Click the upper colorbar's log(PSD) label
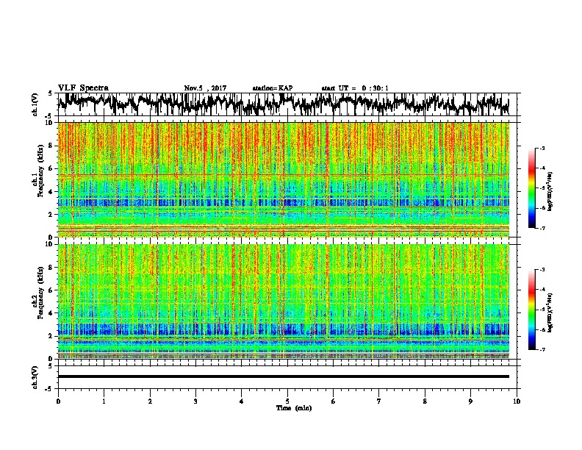The height and width of the screenshot is (450, 582). 550,191
